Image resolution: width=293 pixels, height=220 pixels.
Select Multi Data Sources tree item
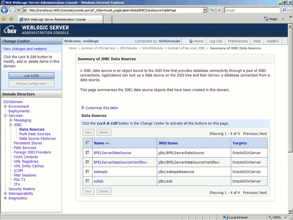[x=35, y=134]
